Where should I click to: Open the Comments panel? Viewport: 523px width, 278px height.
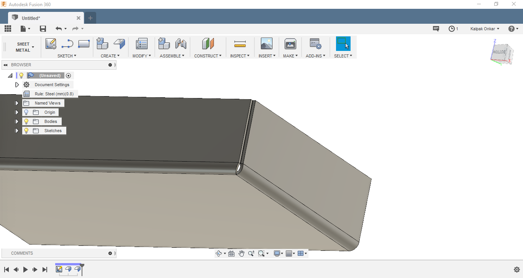[22, 253]
